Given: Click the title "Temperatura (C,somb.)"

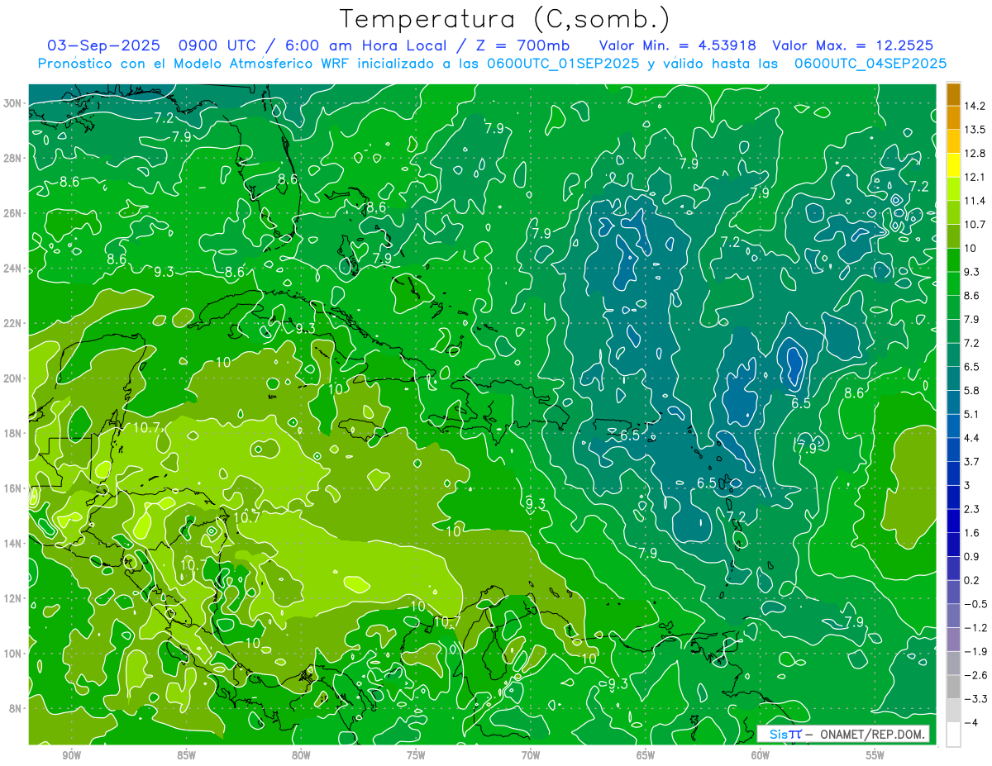Looking at the screenshot, I should 505,19.
